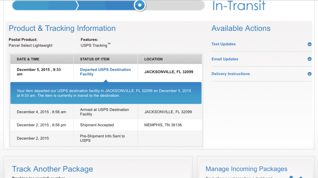Open the Text Updates label link

click(x=223, y=44)
